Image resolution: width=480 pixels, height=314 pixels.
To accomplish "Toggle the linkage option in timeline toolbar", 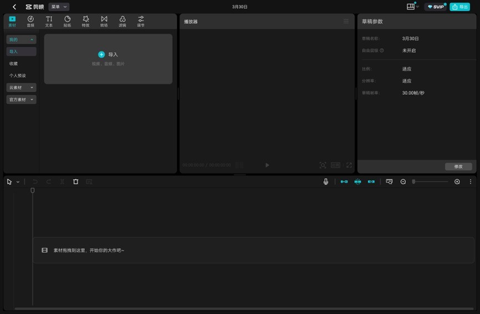I will (371, 182).
